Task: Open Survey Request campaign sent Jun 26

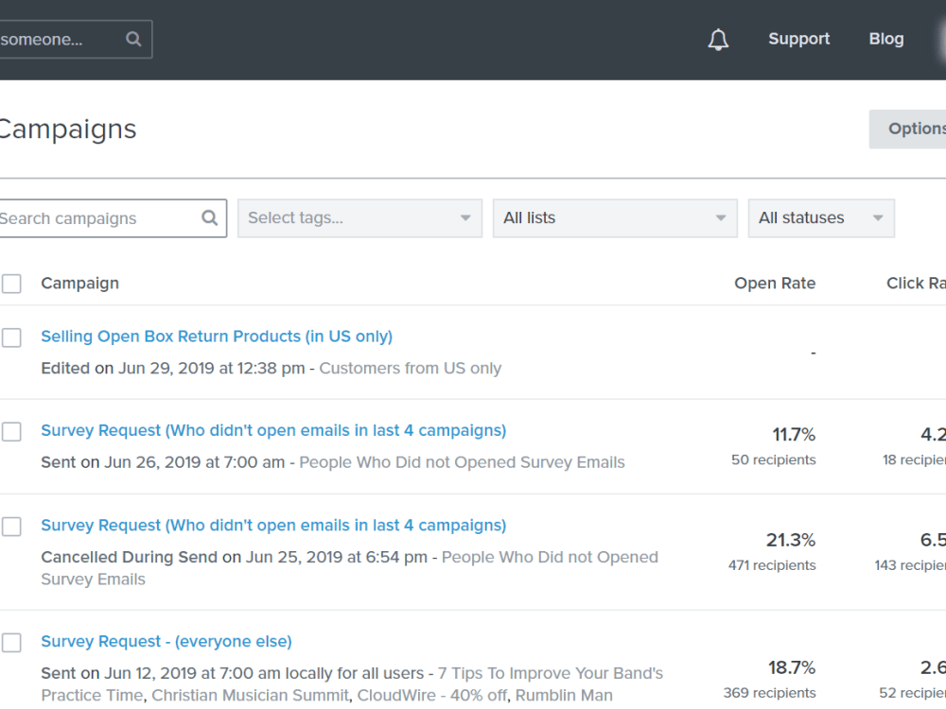Action: [x=273, y=430]
